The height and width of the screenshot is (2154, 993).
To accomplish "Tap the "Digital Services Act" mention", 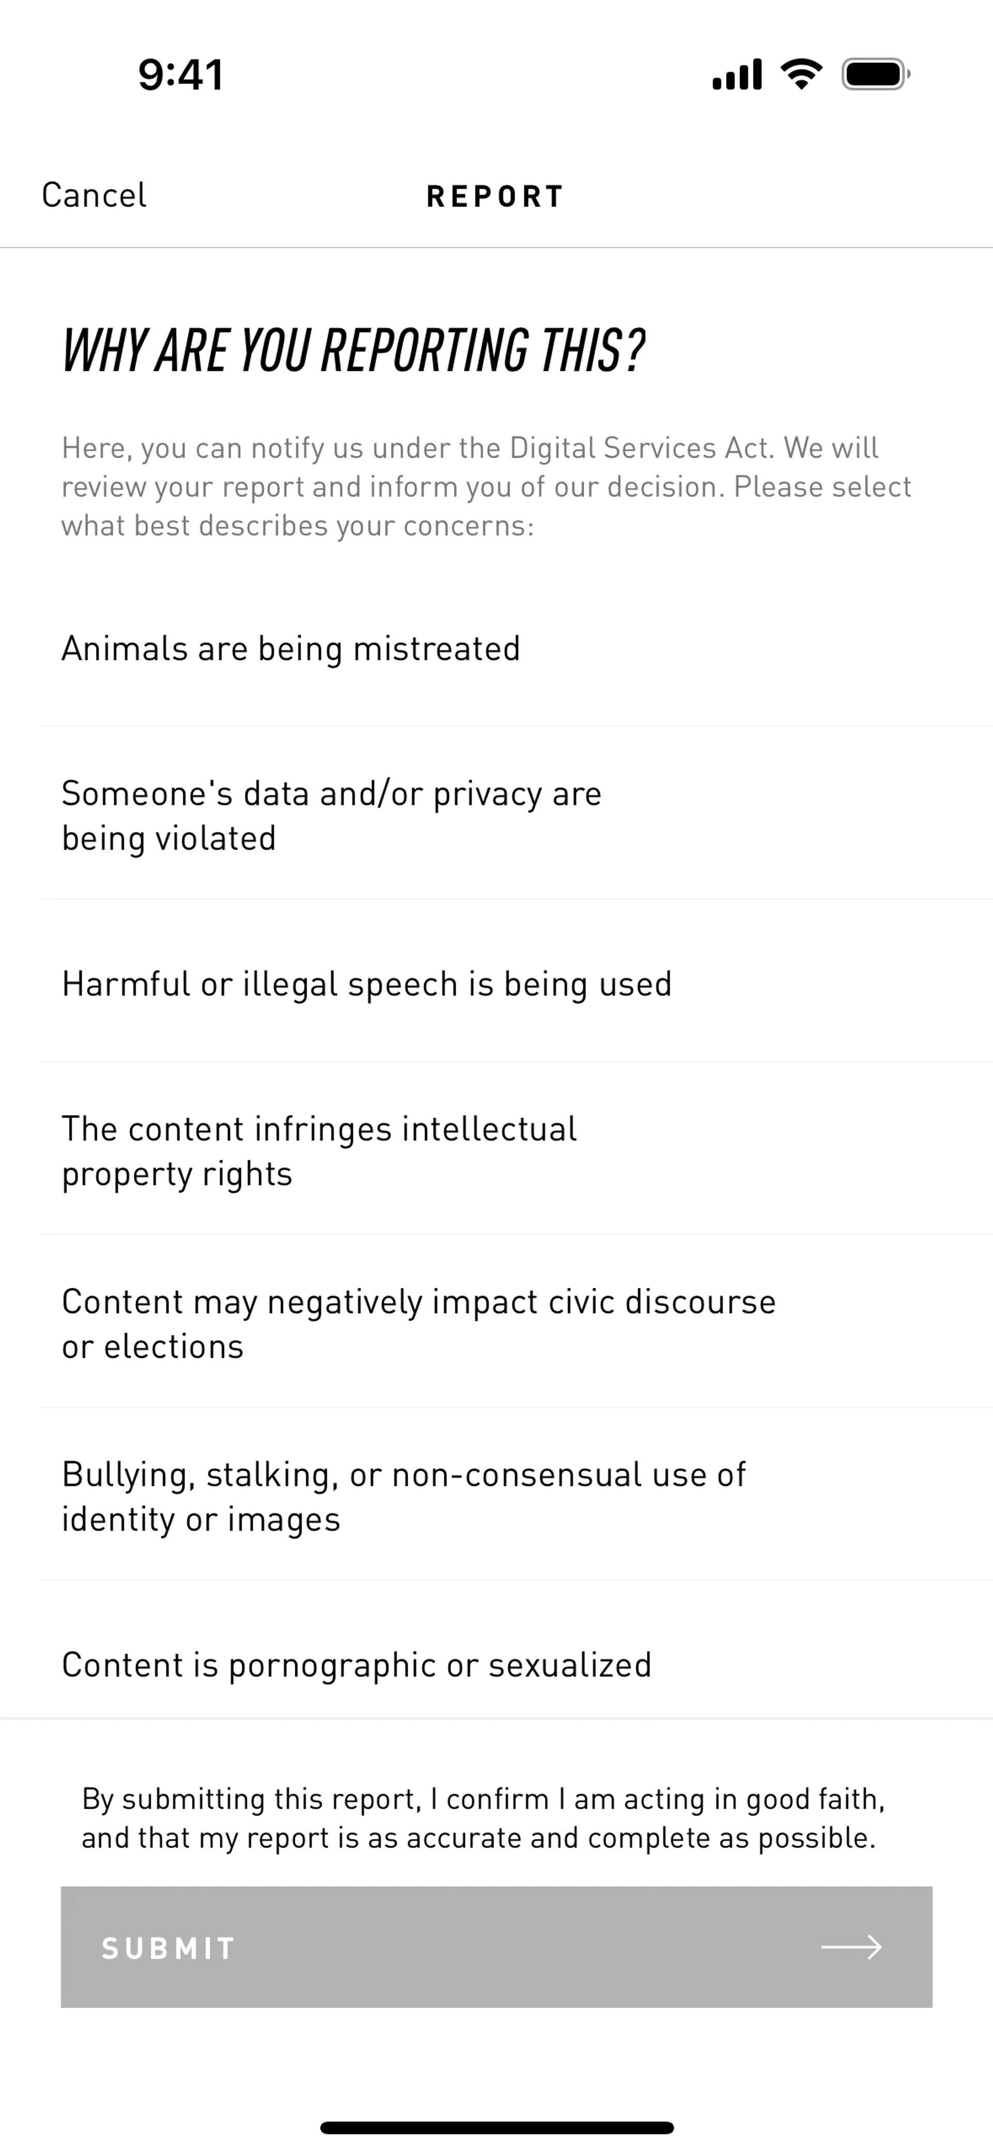I will (641, 448).
